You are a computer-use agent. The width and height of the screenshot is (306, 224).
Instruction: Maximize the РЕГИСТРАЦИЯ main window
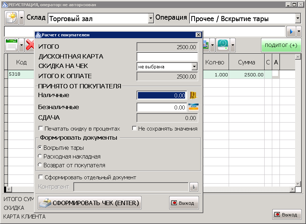coord(294,4)
